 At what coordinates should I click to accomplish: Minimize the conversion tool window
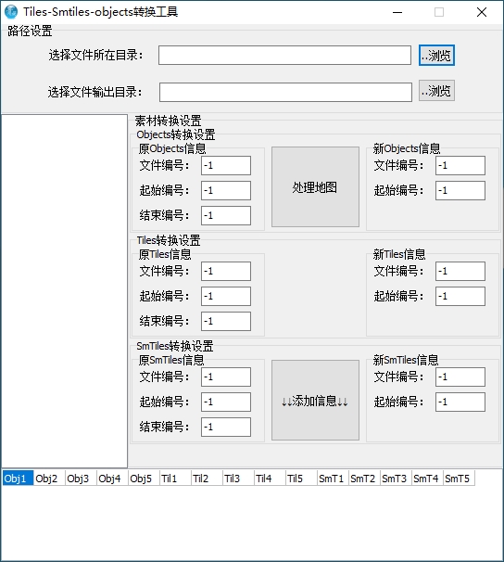[x=397, y=12]
